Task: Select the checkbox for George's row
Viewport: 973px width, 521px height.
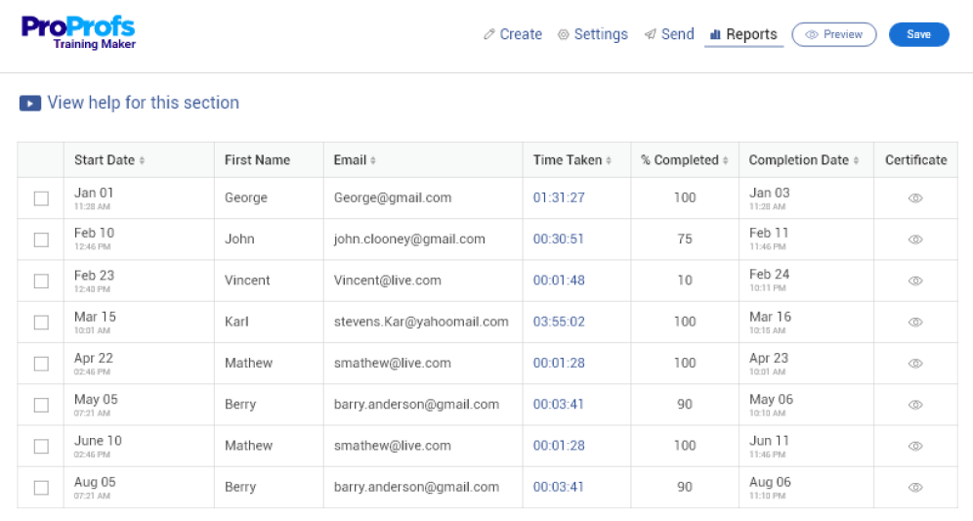Action: tap(41, 198)
